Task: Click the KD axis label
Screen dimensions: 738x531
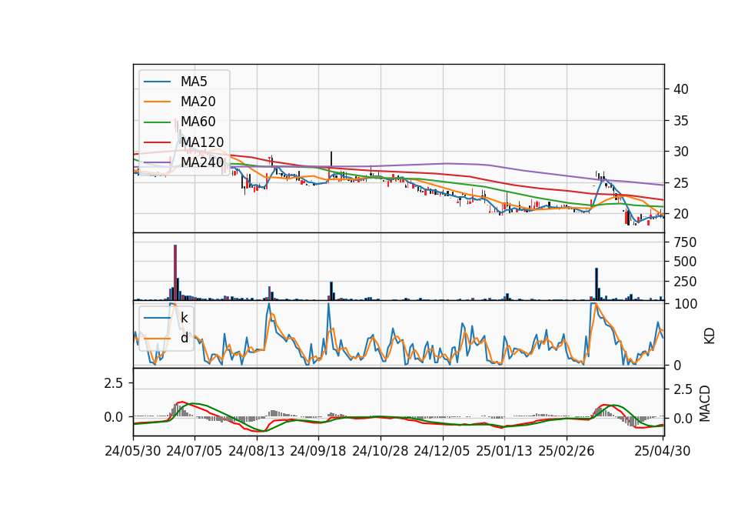Action: (x=710, y=336)
